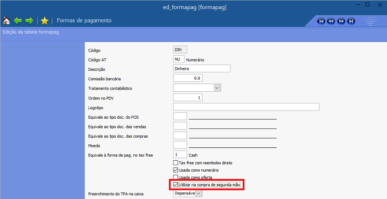Click the yellow favorites star icon
Image resolution: width=387 pixels, height=199 pixels.
pos(44,21)
